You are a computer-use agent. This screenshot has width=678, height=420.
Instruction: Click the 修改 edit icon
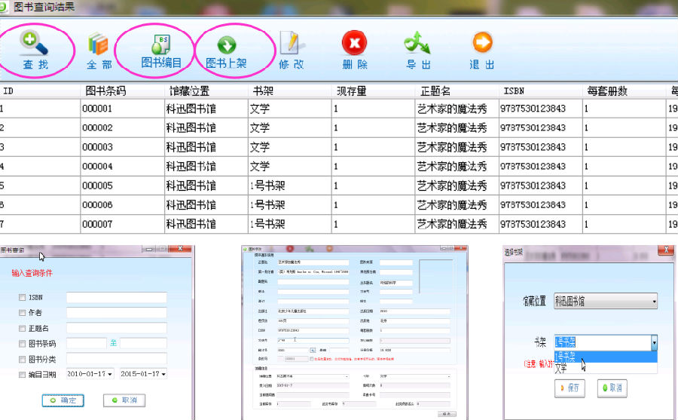pyautogui.click(x=292, y=51)
